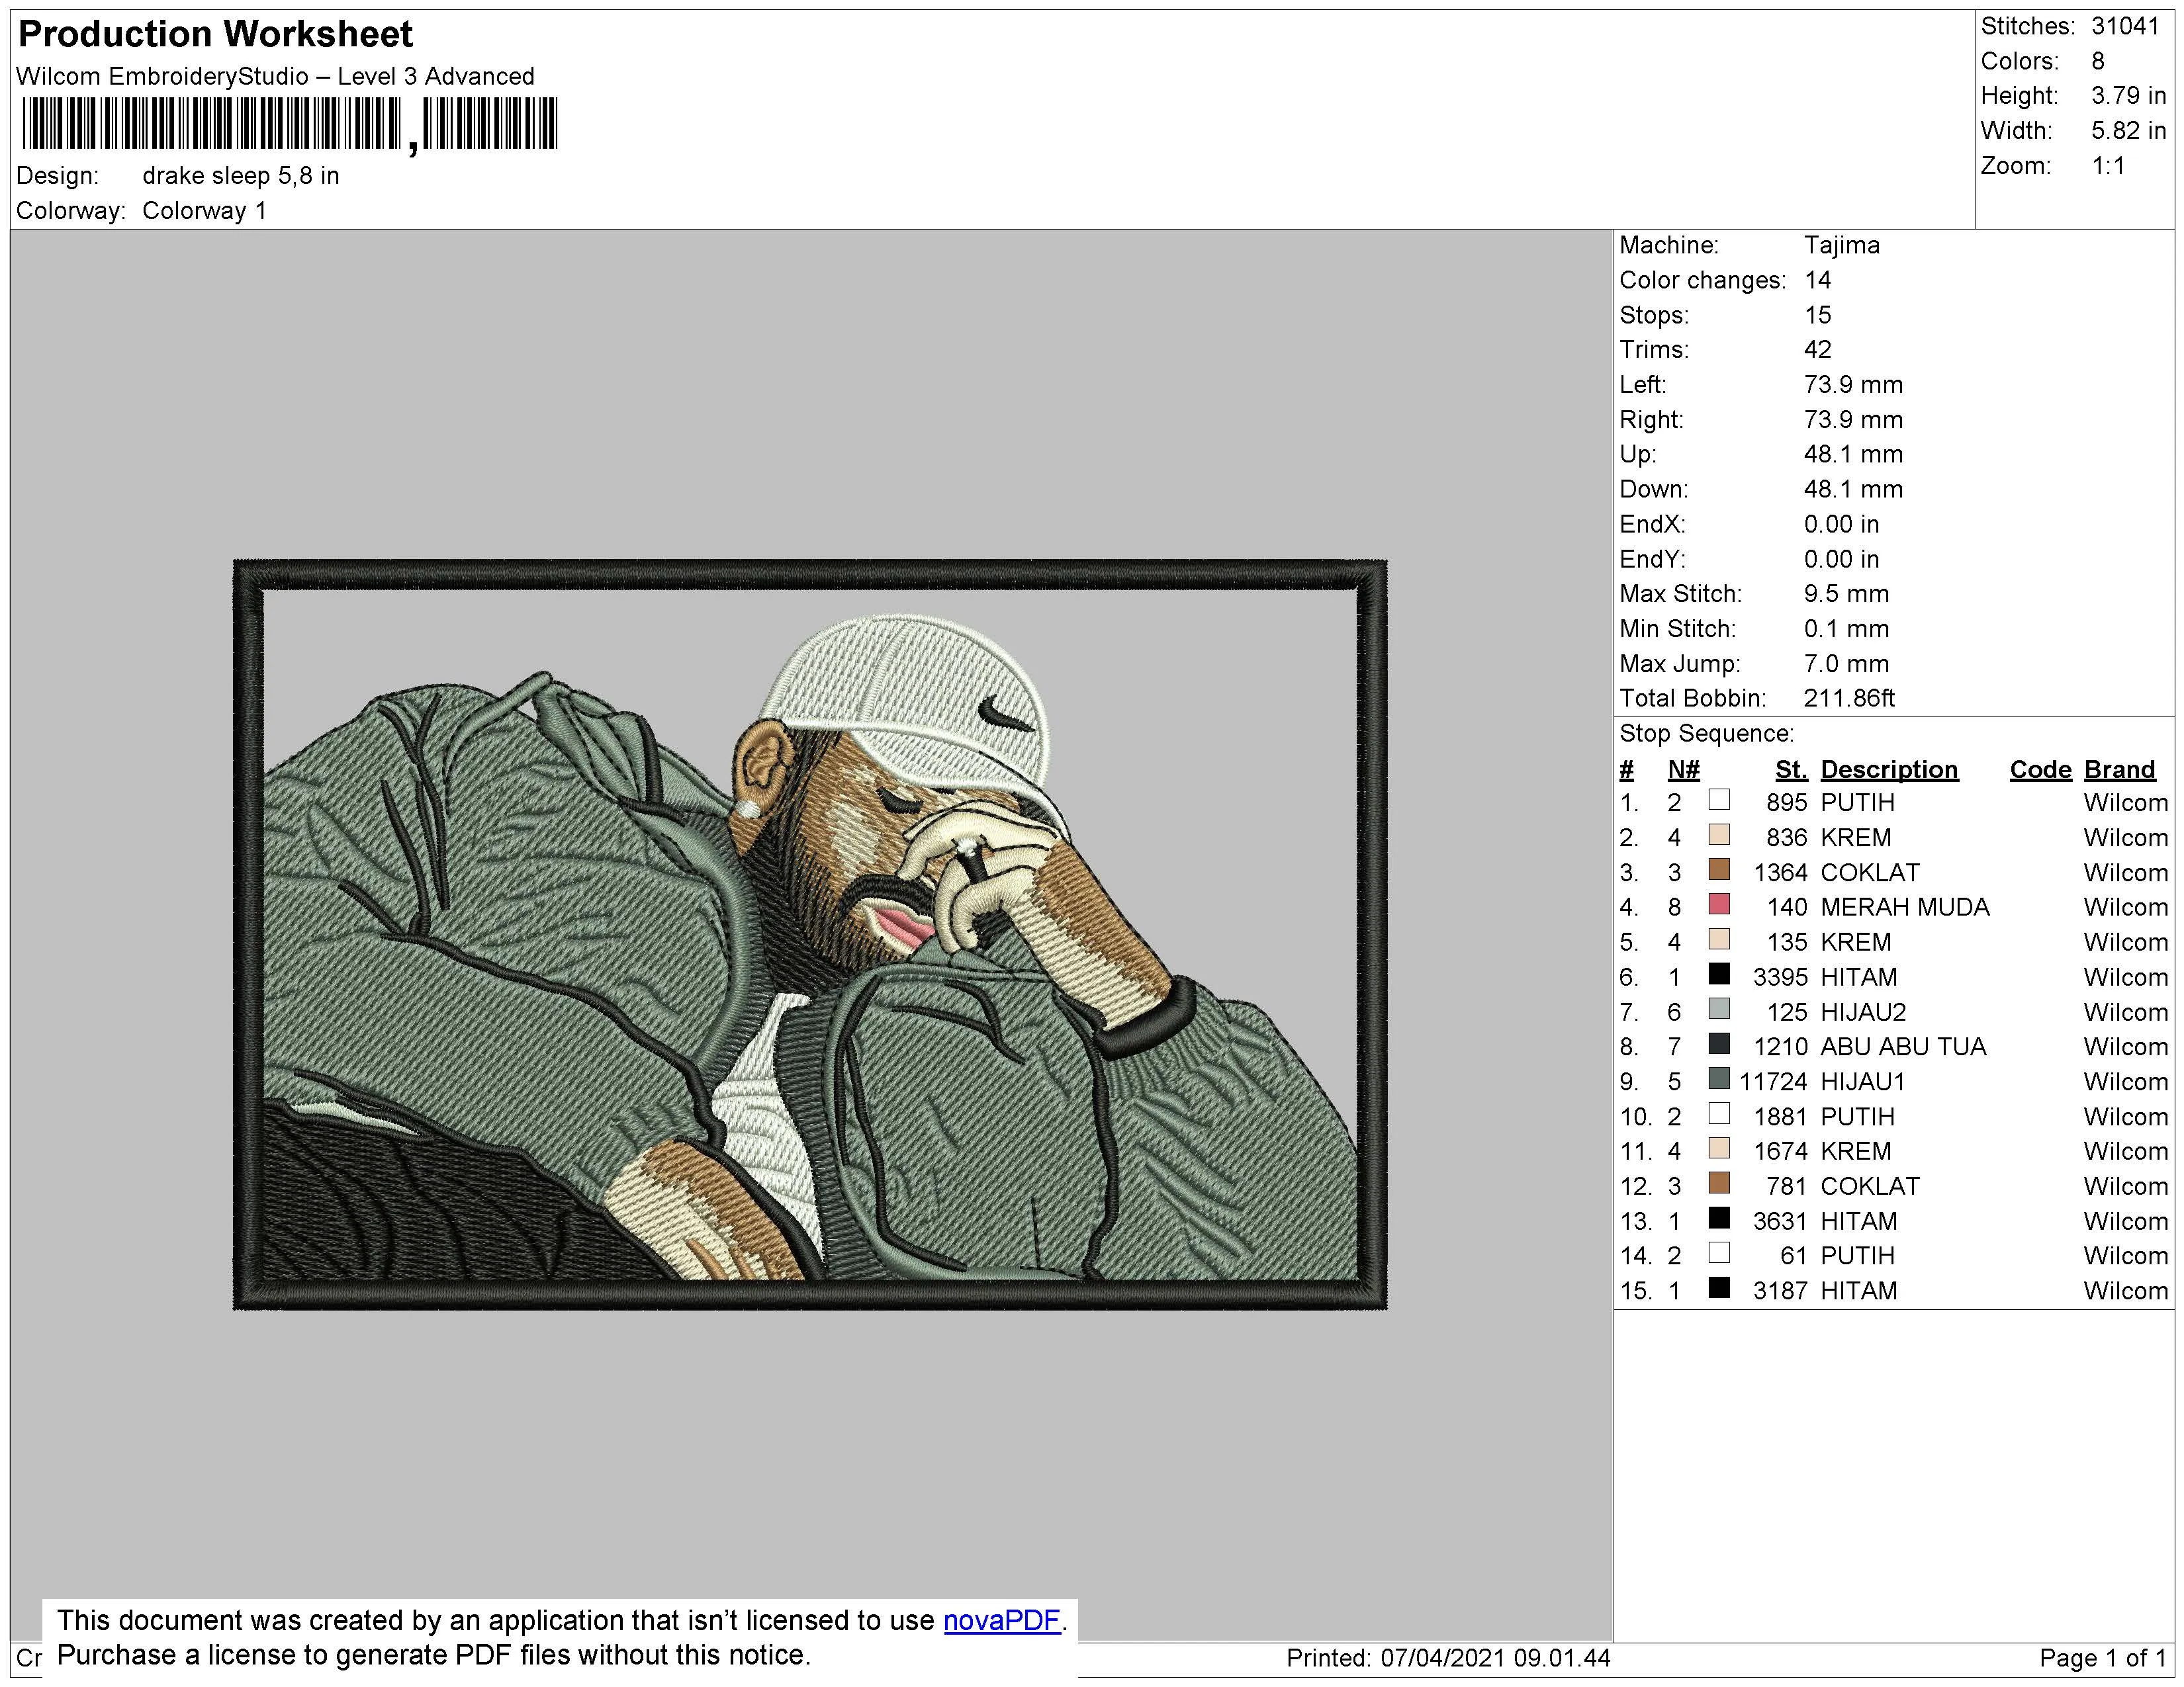Click the Wilcom EmbroideryStudio subtitle
Screen dimensions: 2184x1687
tap(275, 76)
